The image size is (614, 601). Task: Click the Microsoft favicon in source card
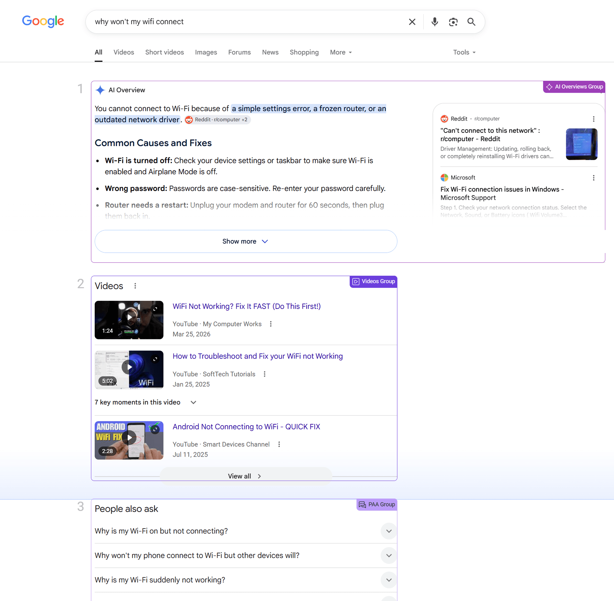(x=444, y=177)
